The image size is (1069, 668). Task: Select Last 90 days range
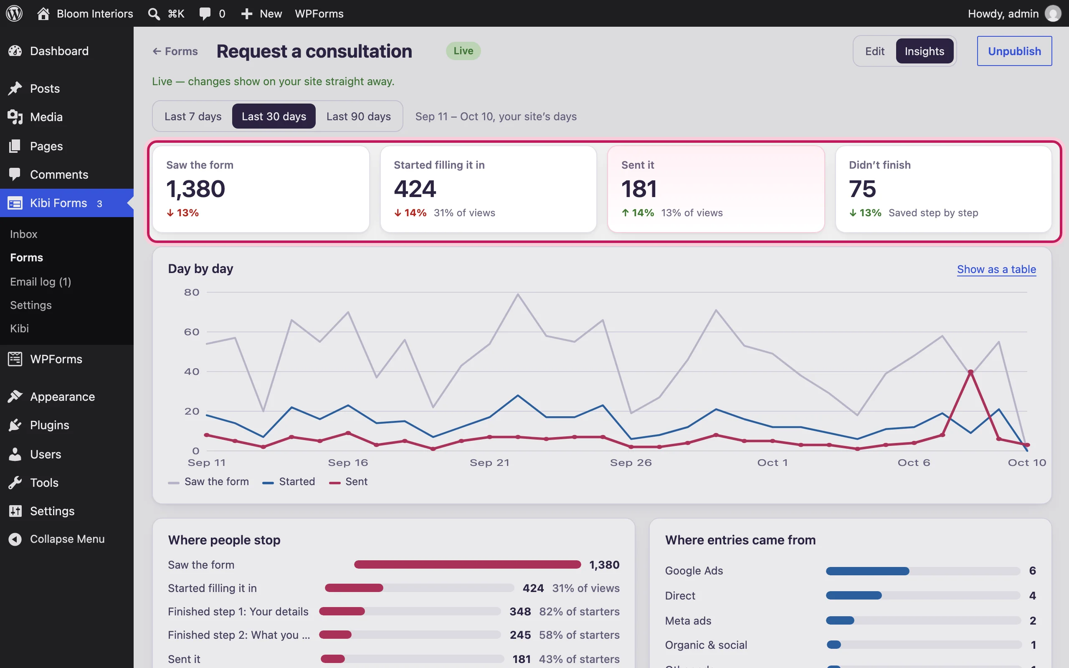pyautogui.click(x=358, y=116)
